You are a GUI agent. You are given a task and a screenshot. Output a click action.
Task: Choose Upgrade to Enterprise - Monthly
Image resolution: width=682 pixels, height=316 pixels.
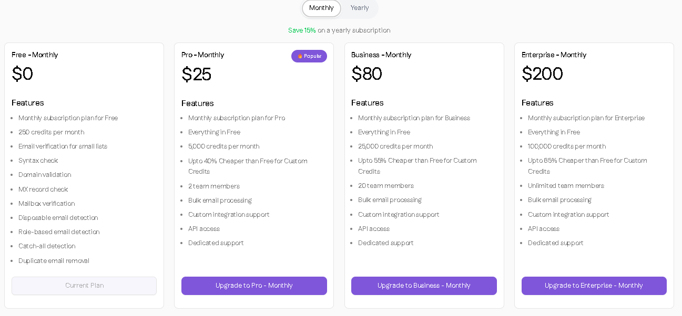pos(594,286)
